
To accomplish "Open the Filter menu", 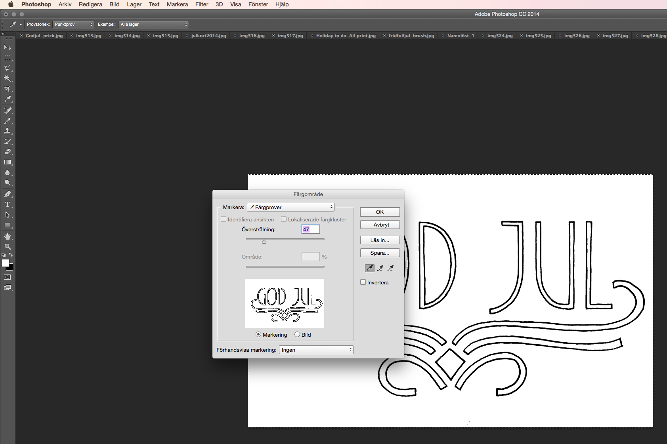I will pos(201,4).
